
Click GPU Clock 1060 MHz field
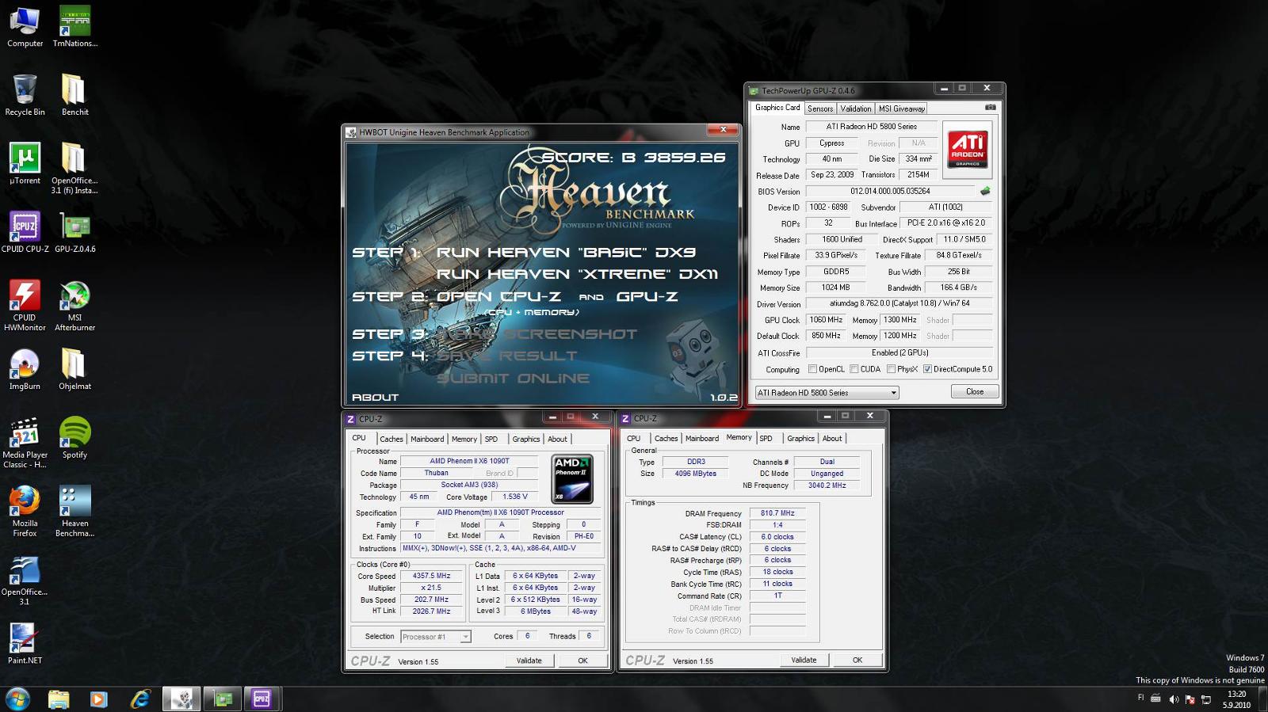click(x=826, y=320)
